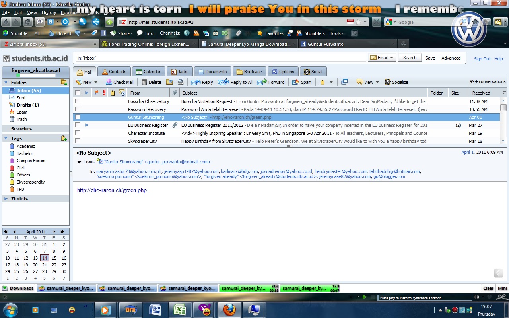The height and width of the screenshot is (318, 509).
Task: Collapse the From header details triangle
Action: 79,162
